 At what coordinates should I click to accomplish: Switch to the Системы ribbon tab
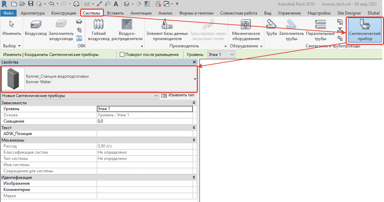click(92, 13)
